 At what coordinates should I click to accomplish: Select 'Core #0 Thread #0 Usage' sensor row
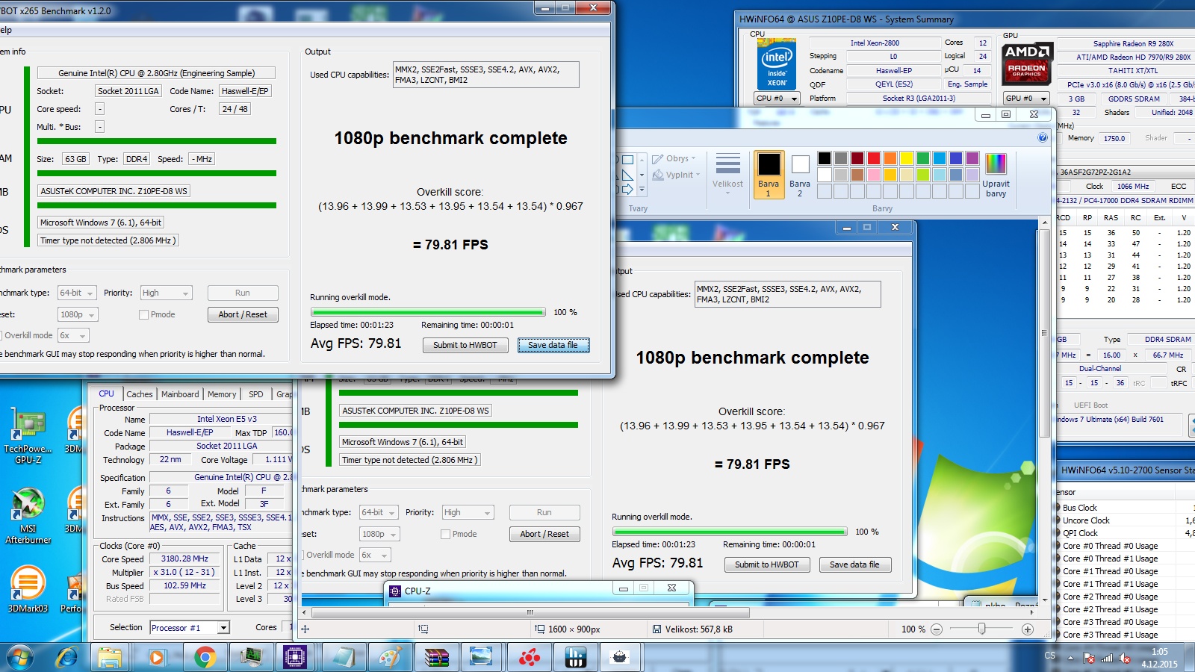[x=1110, y=546]
